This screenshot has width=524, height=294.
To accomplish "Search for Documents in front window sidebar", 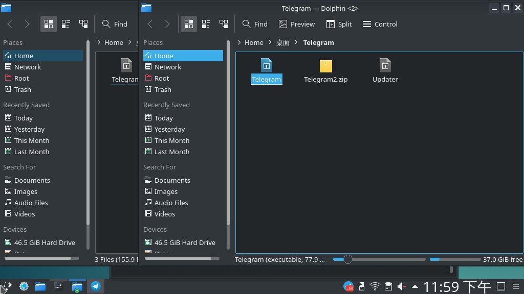I will pyautogui.click(x=183, y=180).
